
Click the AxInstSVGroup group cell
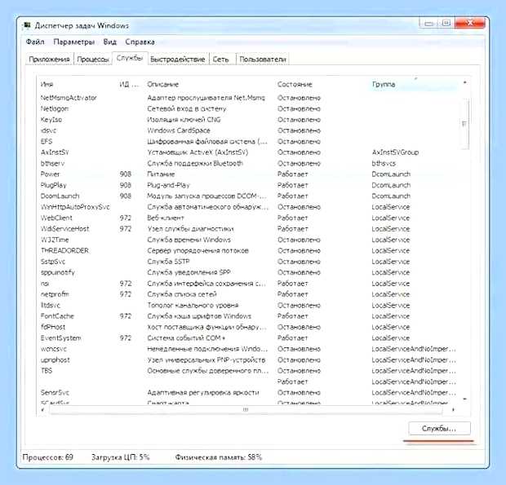pos(395,152)
